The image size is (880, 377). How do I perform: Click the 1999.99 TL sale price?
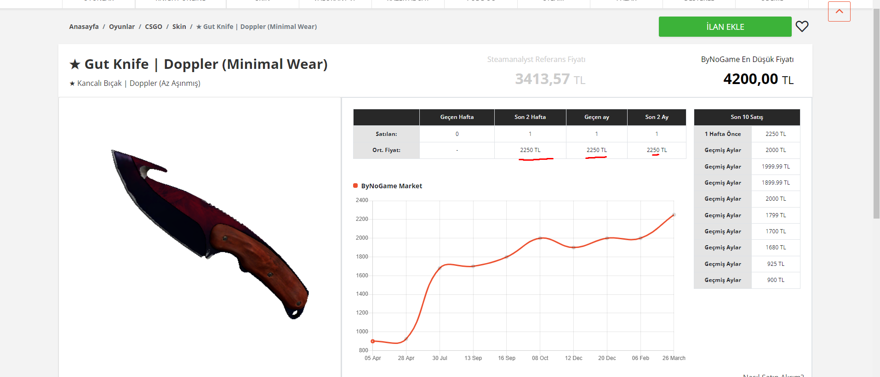click(x=776, y=167)
